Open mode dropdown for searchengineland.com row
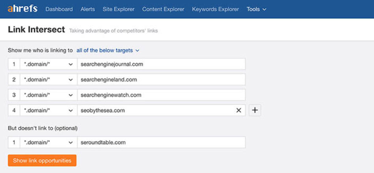 click(48, 79)
